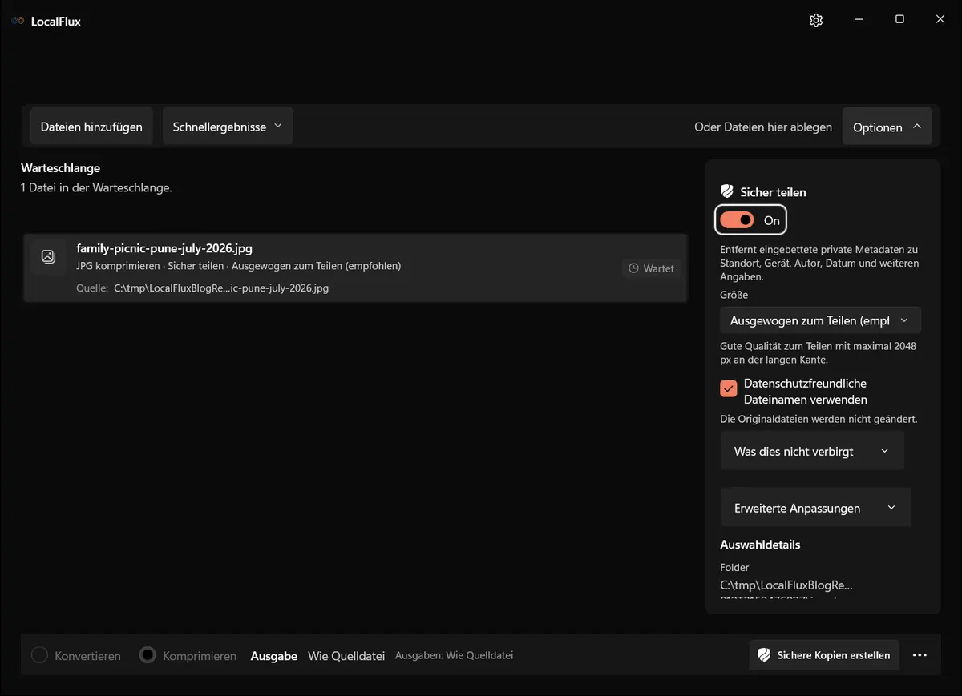Expand Was dies nicht verbirgt
This screenshot has width=962, height=696.
click(812, 451)
